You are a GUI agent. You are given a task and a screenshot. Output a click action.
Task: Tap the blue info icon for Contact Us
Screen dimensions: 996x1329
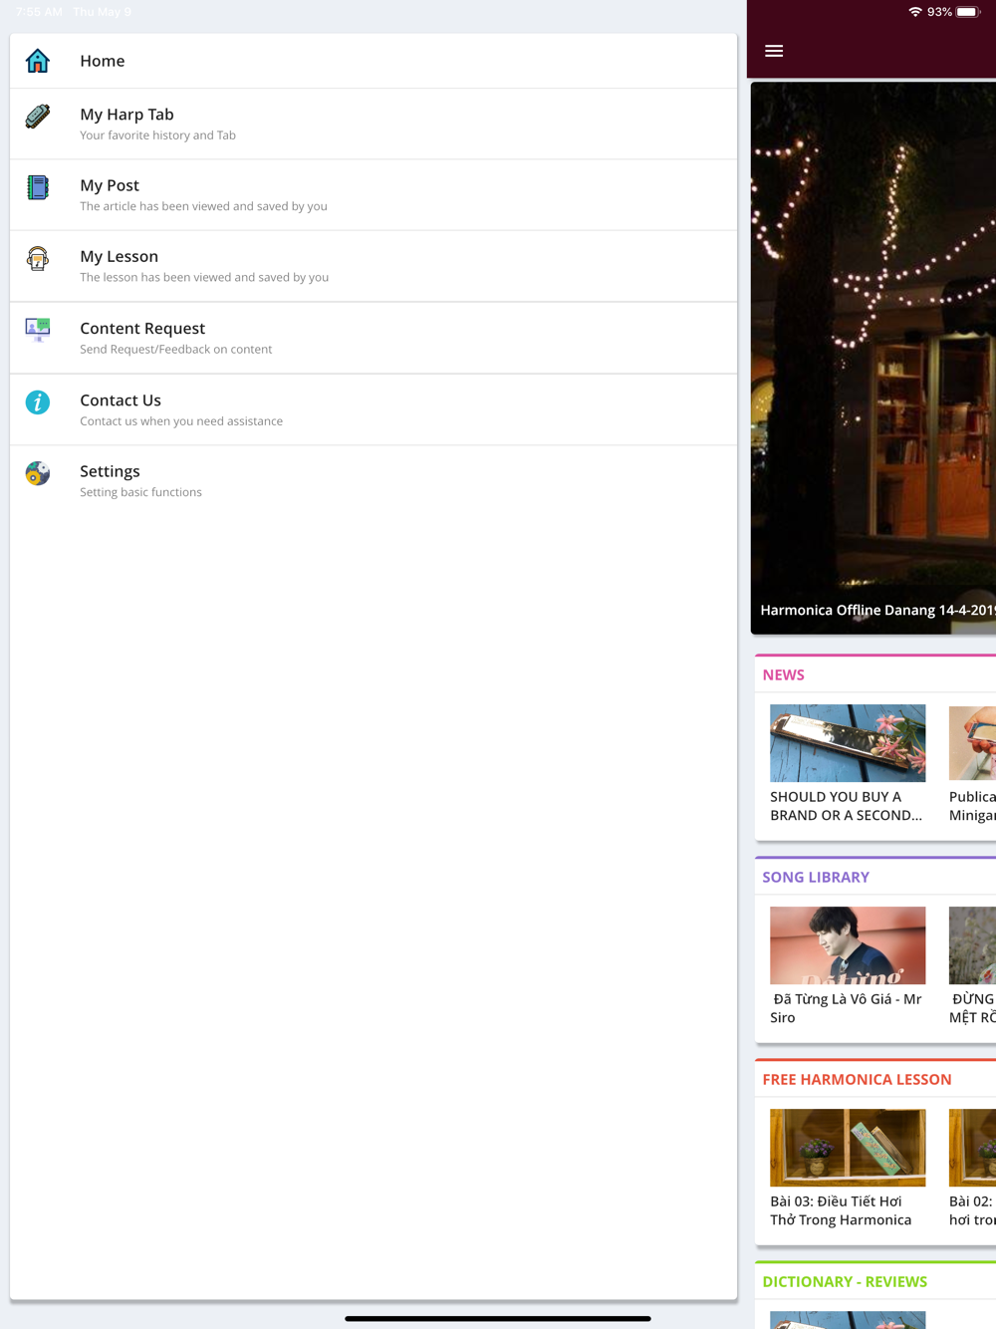pos(38,401)
